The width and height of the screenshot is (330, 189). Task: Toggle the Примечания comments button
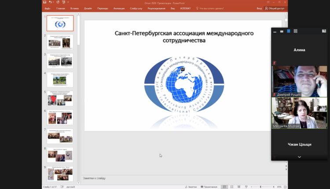[x=209, y=187]
